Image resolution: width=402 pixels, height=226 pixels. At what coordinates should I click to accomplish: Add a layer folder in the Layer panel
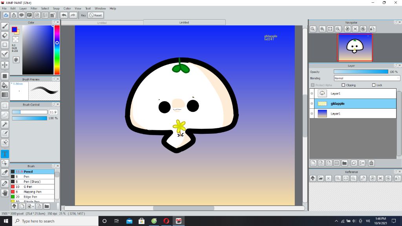point(345,163)
